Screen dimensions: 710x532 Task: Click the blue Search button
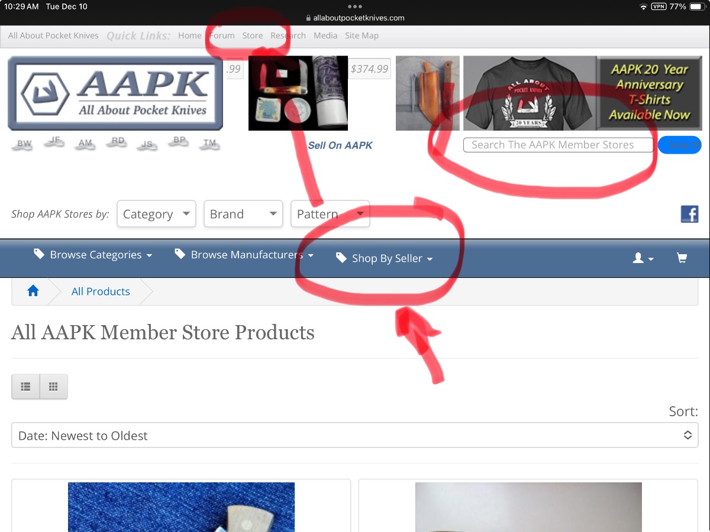679,145
